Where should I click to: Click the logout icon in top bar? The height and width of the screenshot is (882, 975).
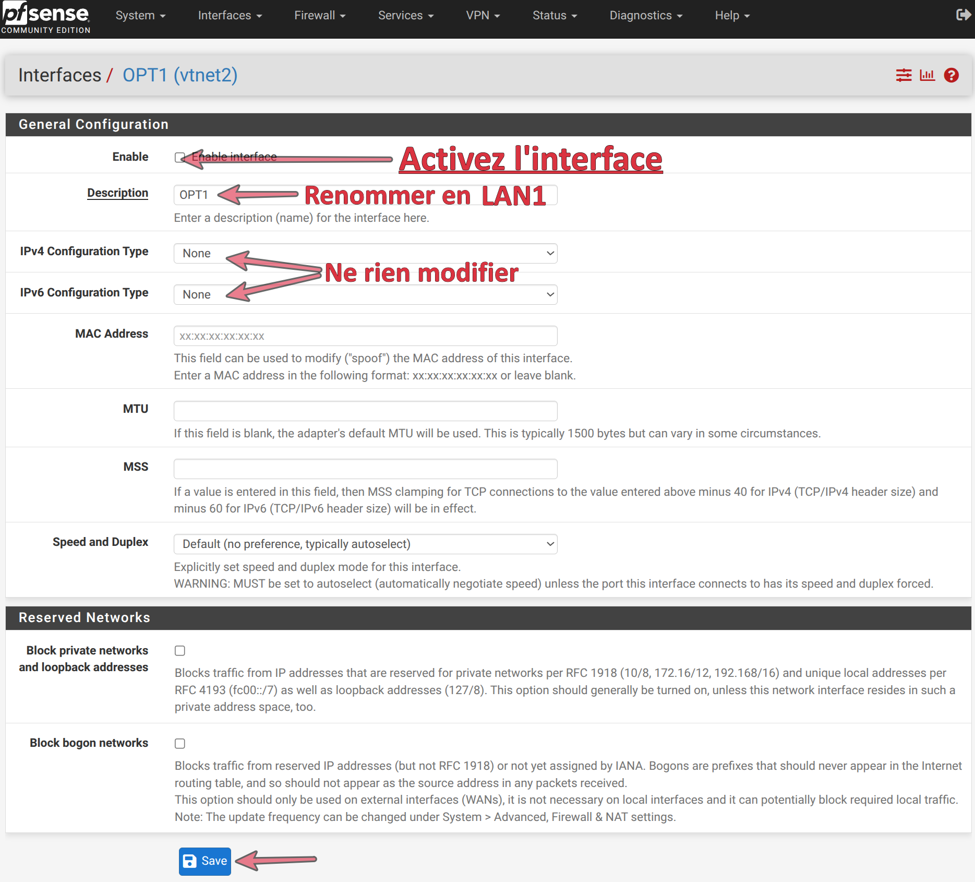[x=962, y=15]
